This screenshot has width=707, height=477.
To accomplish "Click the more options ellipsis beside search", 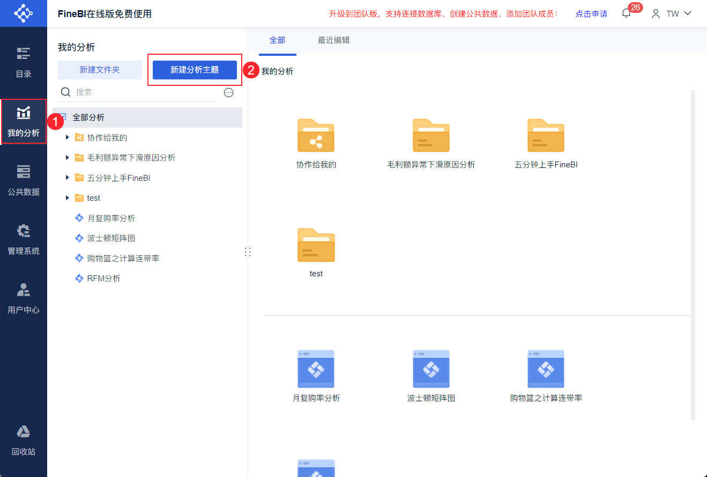I will click(x=229, y=92).
